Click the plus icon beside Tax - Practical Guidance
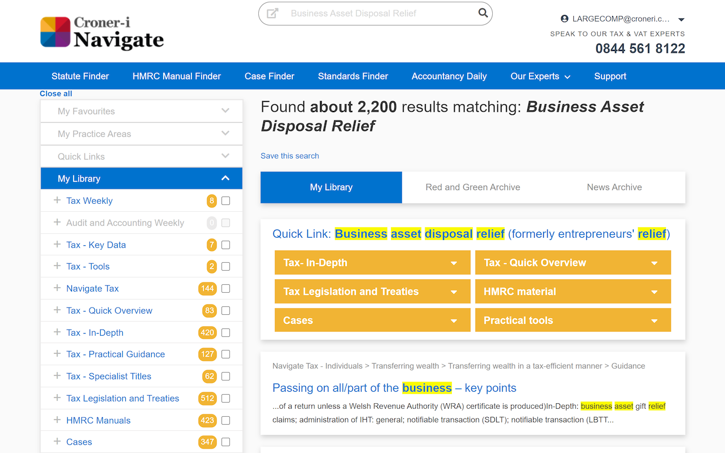Screen dimensions: 725x453 tap(57, 354)
